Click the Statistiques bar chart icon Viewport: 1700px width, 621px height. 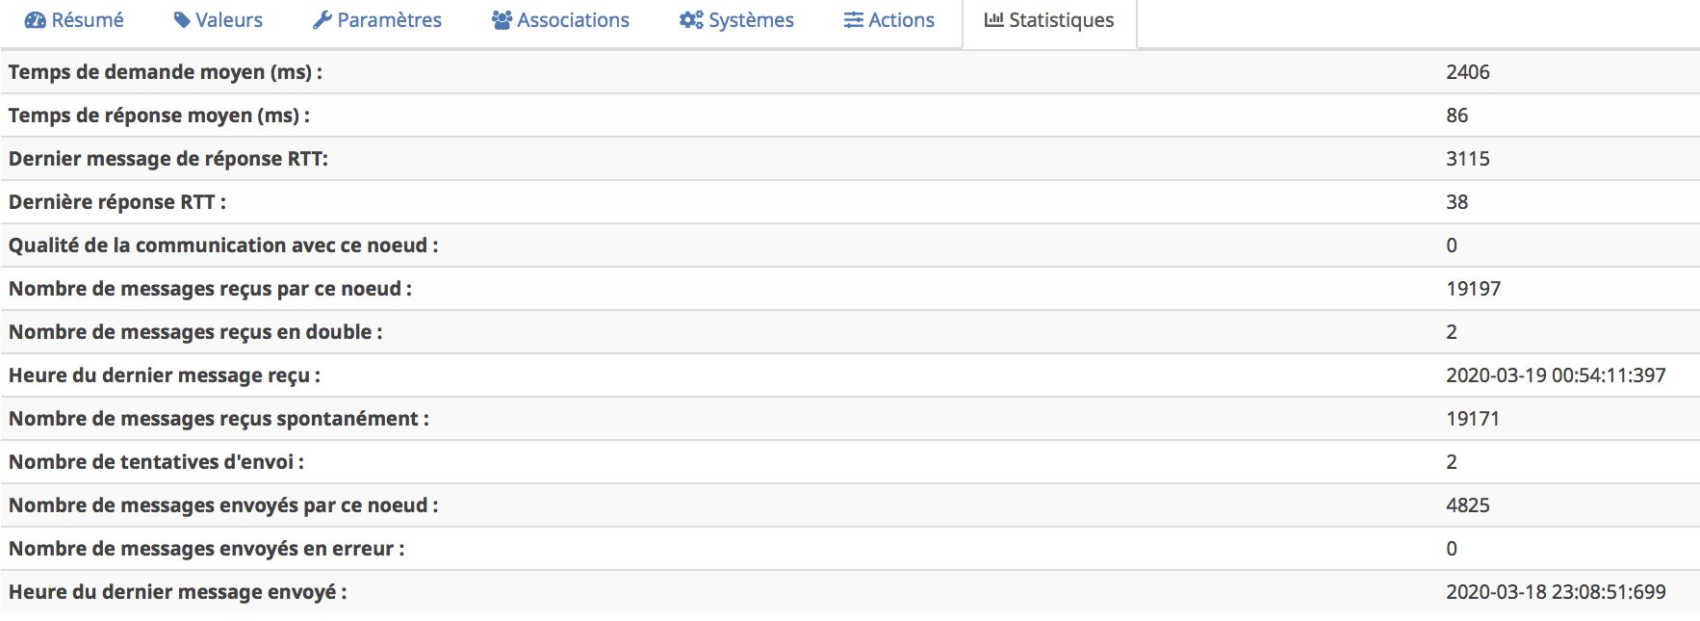pyautogui.click(x=994, y=19)
